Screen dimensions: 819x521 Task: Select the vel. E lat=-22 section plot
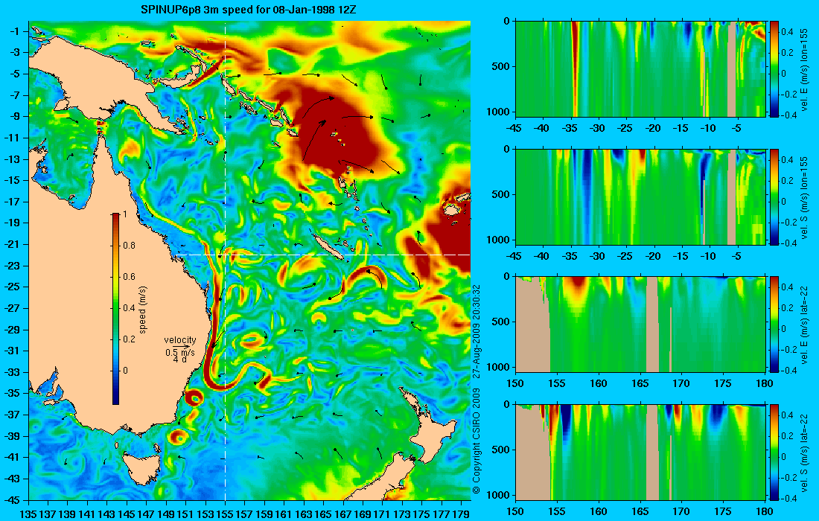click(640, 325)
